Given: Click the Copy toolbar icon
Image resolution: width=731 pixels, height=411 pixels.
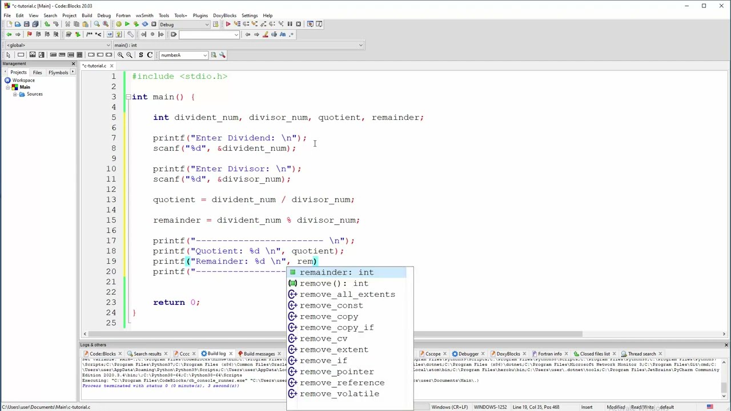Looking at the screenshot, I should click(77, 24).
